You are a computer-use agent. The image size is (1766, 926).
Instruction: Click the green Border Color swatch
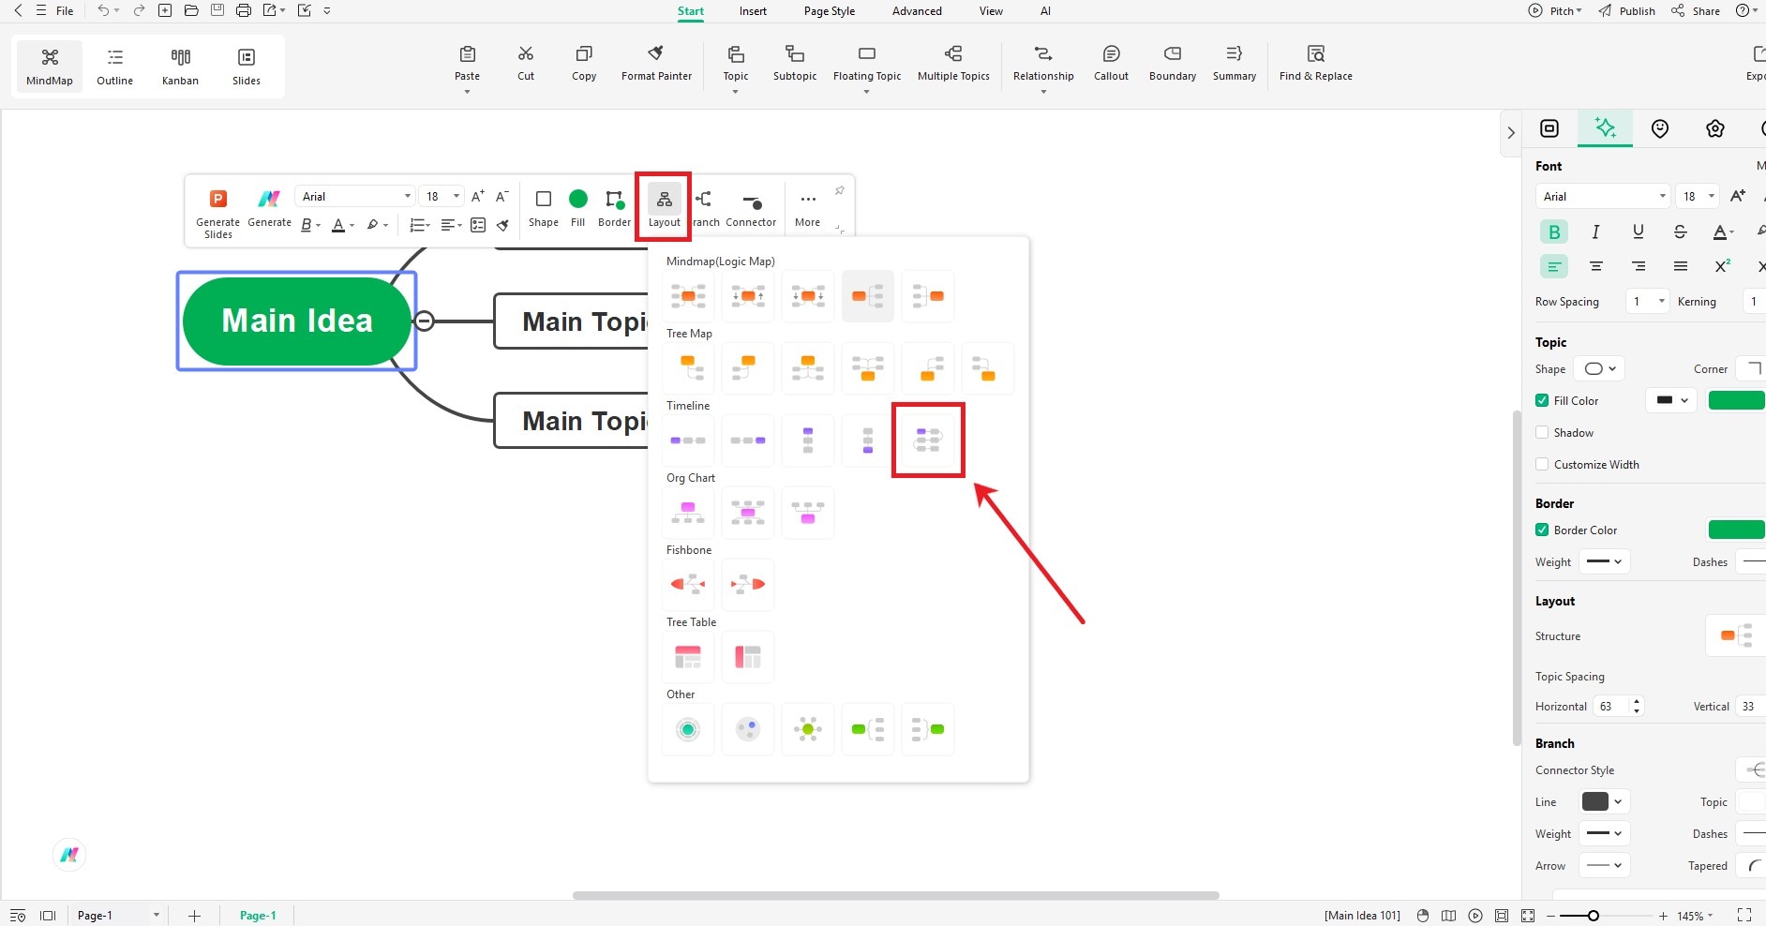[1737, 530]
